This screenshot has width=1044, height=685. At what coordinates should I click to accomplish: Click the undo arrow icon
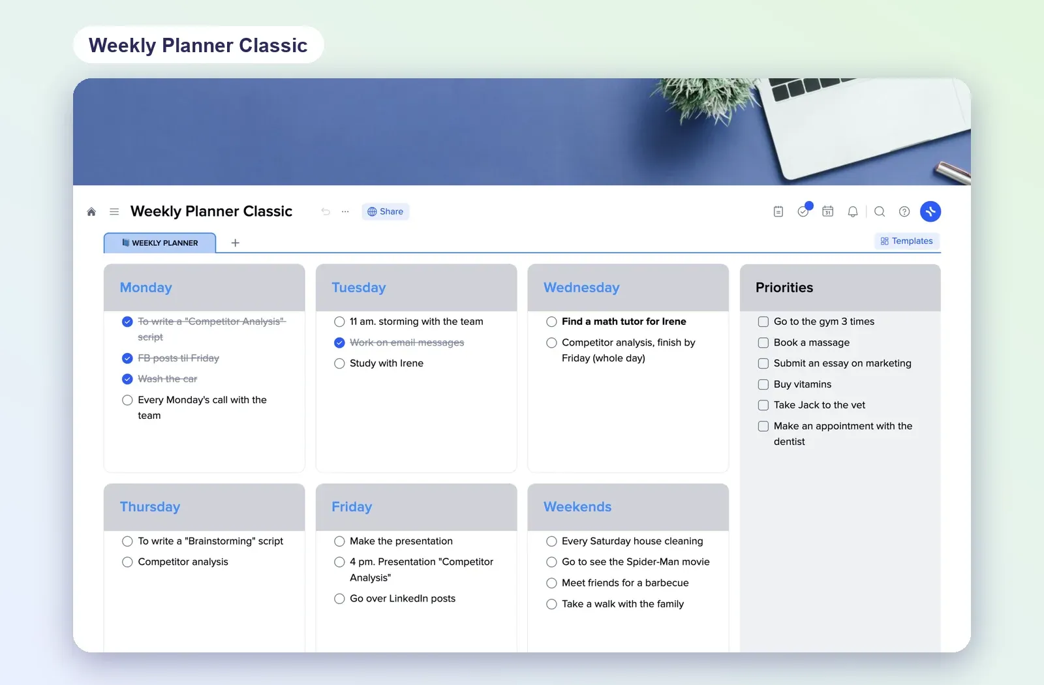326,211
